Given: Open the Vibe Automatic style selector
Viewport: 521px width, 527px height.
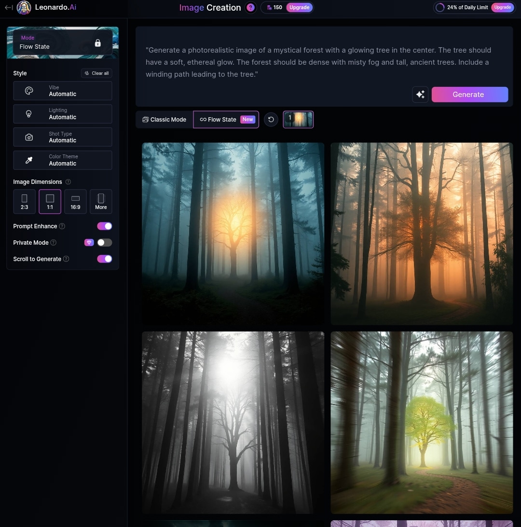Looking at the screenshot, I should (63, 91).
